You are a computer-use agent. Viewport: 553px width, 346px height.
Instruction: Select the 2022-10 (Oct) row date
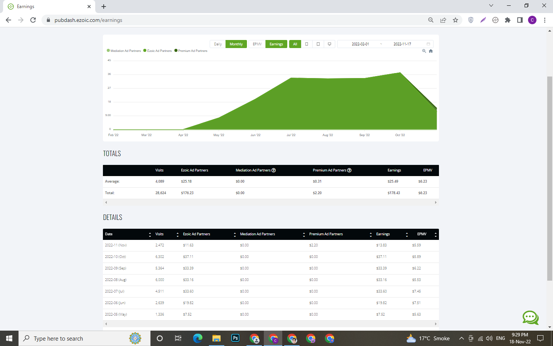(115, 257)
